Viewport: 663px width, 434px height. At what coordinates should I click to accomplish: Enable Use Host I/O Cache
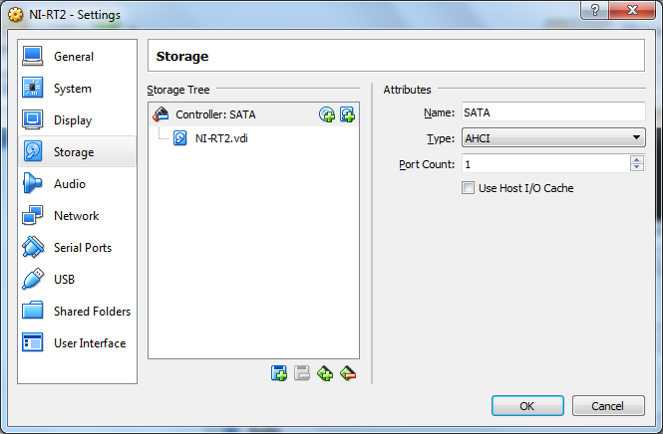[469, 188]
